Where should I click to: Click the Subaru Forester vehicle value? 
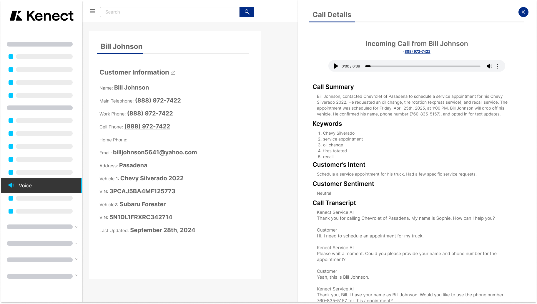click(x=143, y=204)
